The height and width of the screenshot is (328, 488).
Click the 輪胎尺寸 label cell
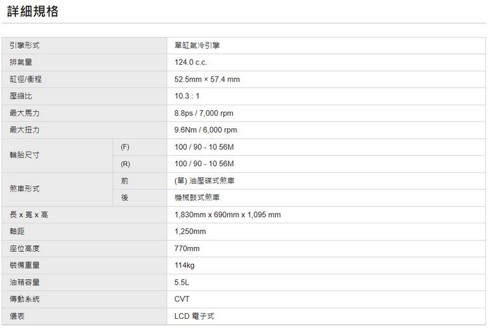(x=25, y=155)
